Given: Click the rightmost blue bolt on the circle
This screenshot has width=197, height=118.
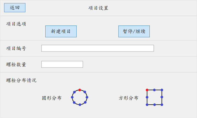Looking at the screenshot, I should click(x=87, y=97).
